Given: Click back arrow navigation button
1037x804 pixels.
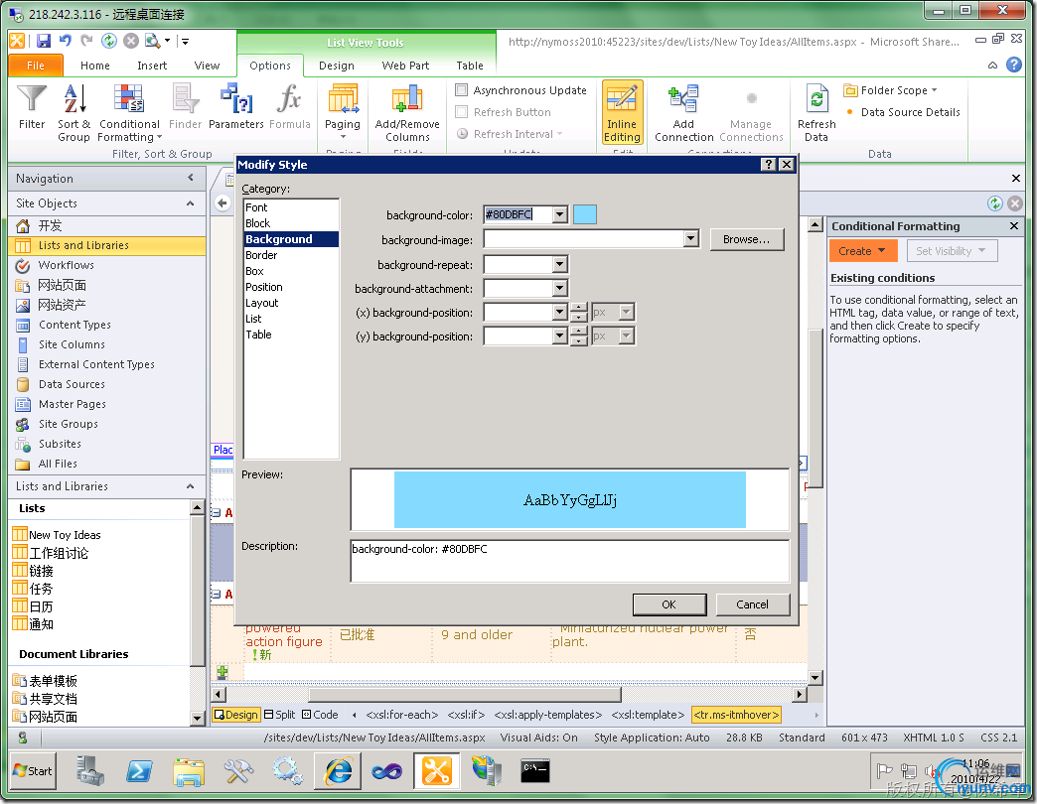Looking at the screenshot, I should pyautogui.click(x=222, y=202).
